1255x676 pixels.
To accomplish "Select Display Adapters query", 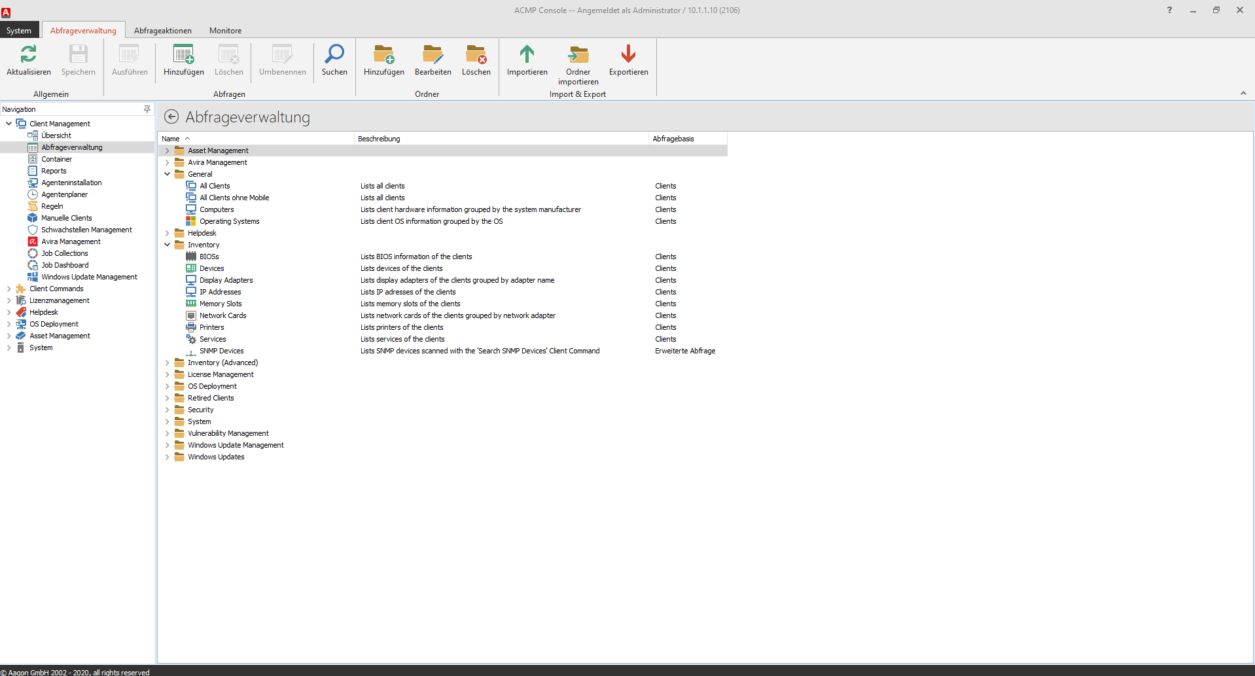I will pos(226,280).
